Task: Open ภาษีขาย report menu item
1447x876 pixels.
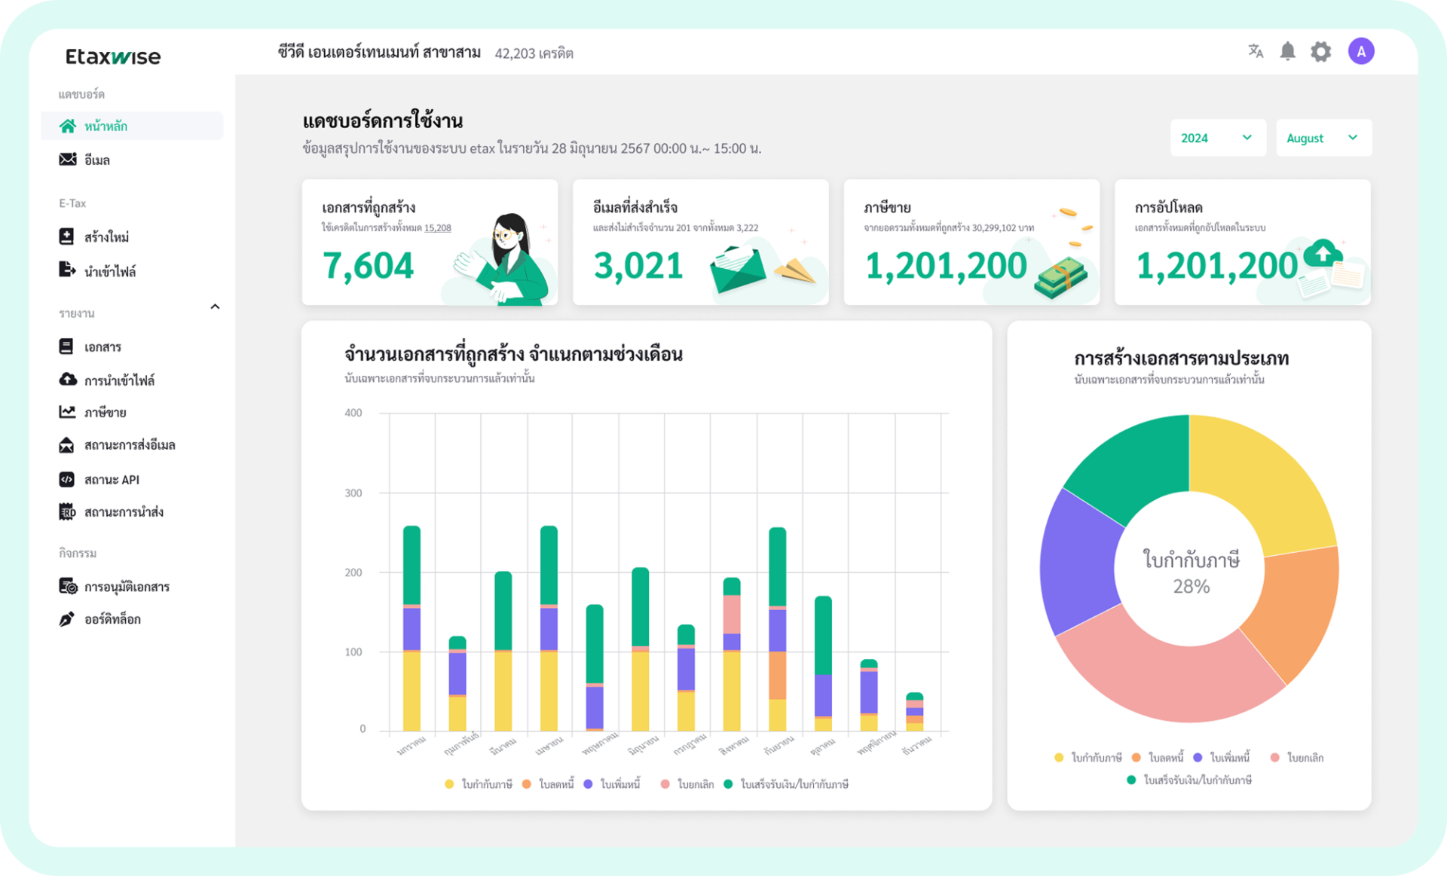Action: pos(106,412)
